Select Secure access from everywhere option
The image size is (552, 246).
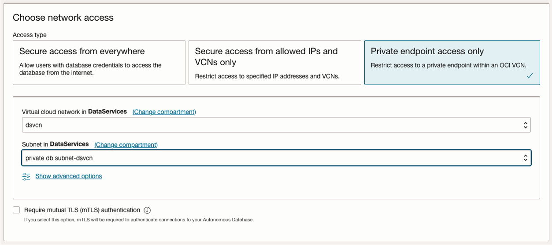pyautogui.click(x=99, y=62)
